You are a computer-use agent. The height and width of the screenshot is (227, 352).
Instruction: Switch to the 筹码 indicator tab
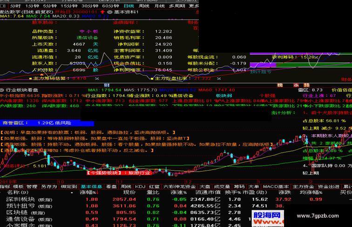[239, 186]
